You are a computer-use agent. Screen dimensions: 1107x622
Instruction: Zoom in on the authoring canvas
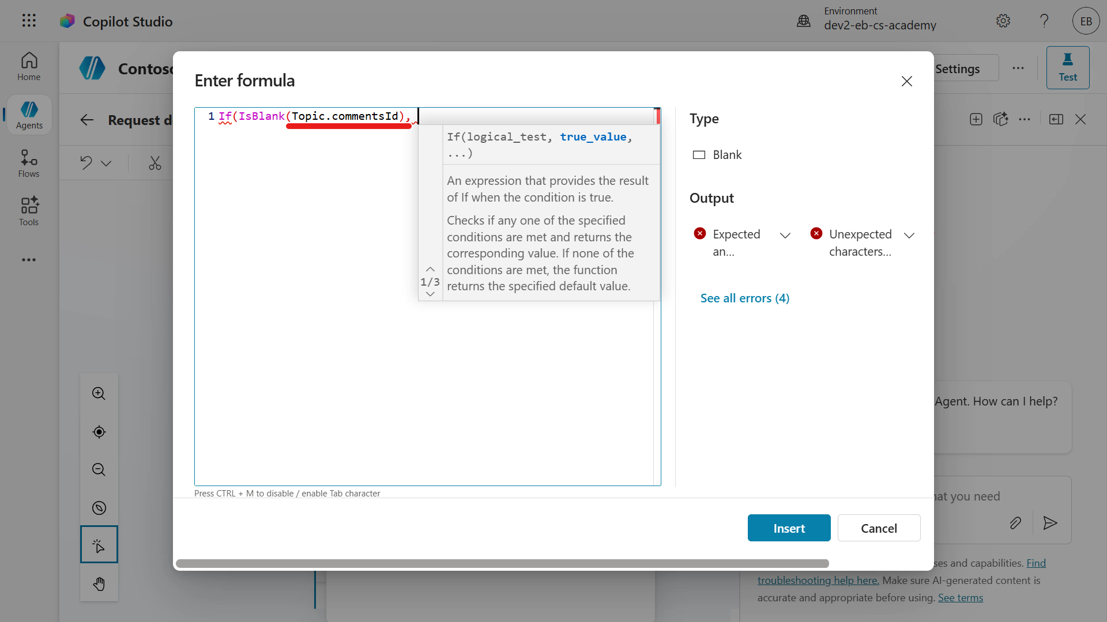tap(99, 393)
